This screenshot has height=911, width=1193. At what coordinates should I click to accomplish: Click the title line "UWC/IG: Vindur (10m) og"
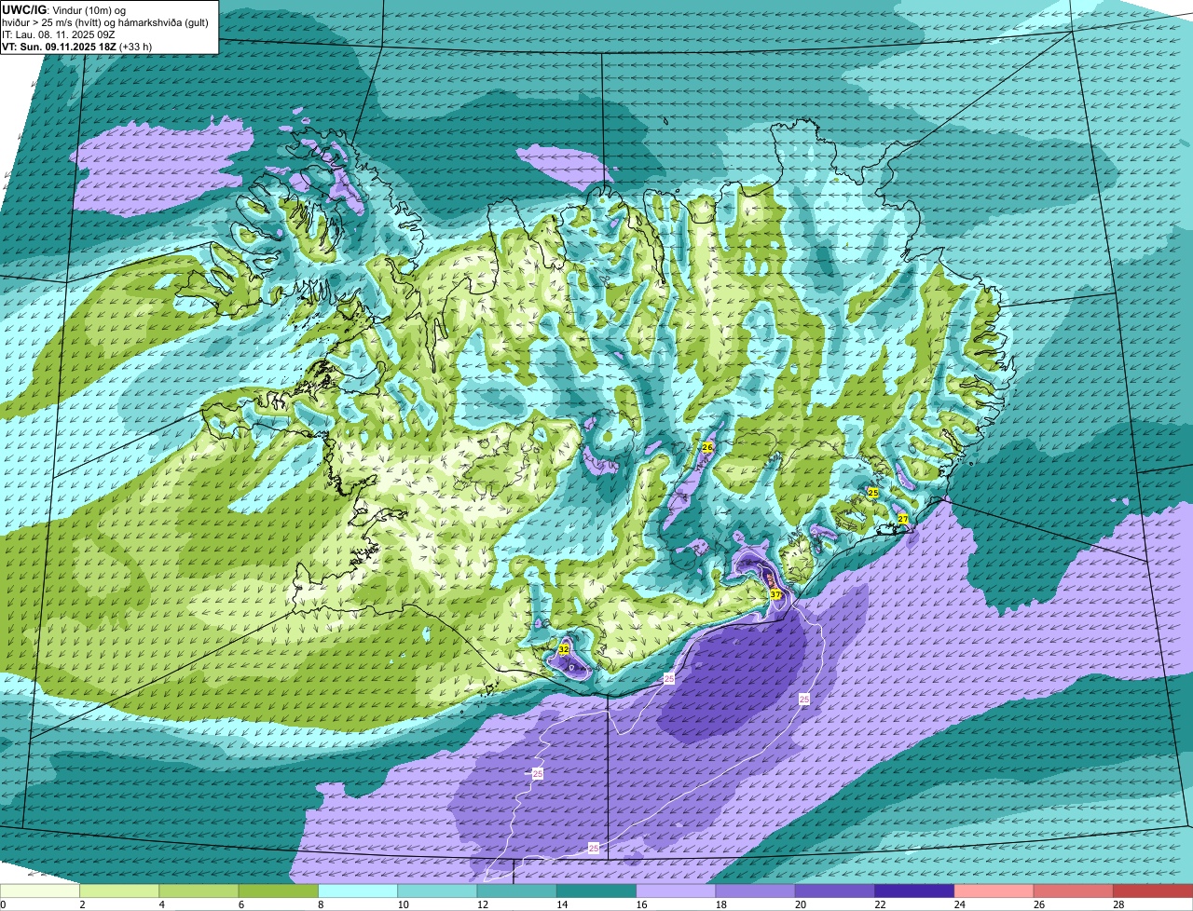pyautogui.click(x=62, y=10)
